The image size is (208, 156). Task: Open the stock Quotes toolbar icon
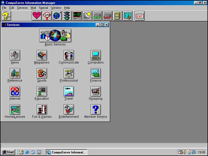pyautogui.click(x=77, y=16)
